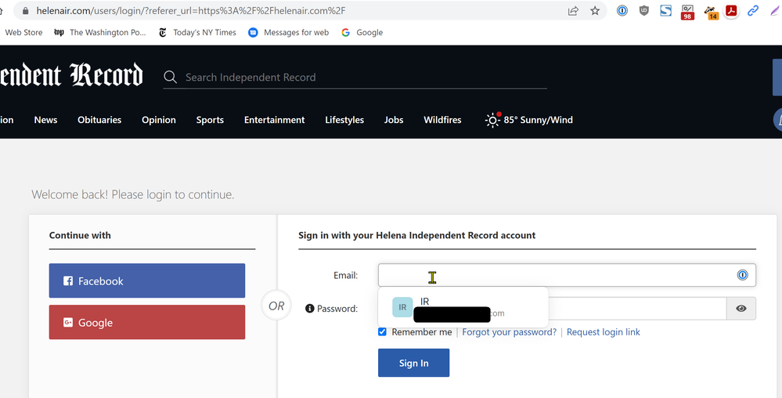This screenshot has width=782, height=398.
Task: Click the Forgot your password link
Action: point(509,332)
